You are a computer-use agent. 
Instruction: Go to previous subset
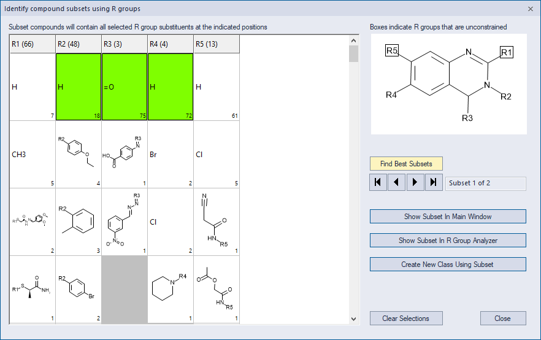(x=396, y=182)
